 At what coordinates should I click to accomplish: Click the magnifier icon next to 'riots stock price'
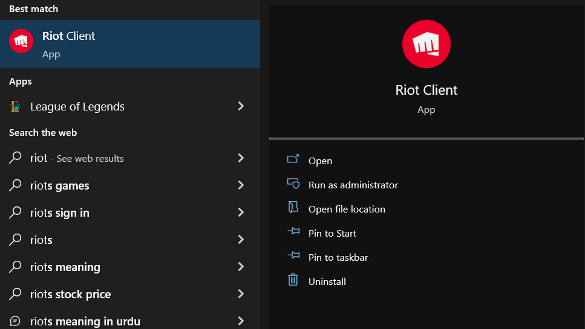tap(15, 293)
